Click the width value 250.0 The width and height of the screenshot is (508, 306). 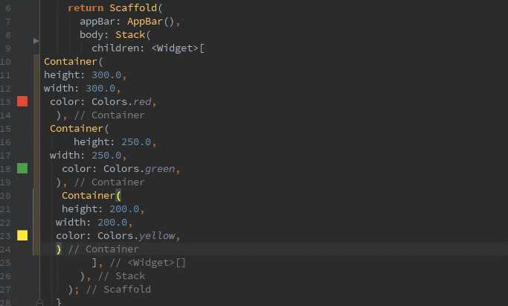click(109, 155)
